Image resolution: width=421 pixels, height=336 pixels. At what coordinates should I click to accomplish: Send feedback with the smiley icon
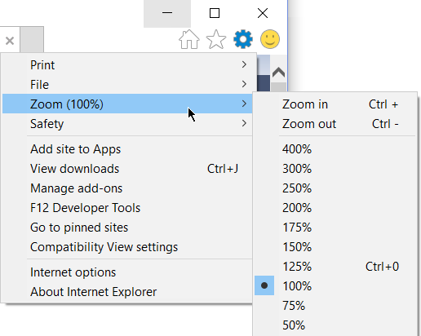pyautogui.click(x=270, y=39)
